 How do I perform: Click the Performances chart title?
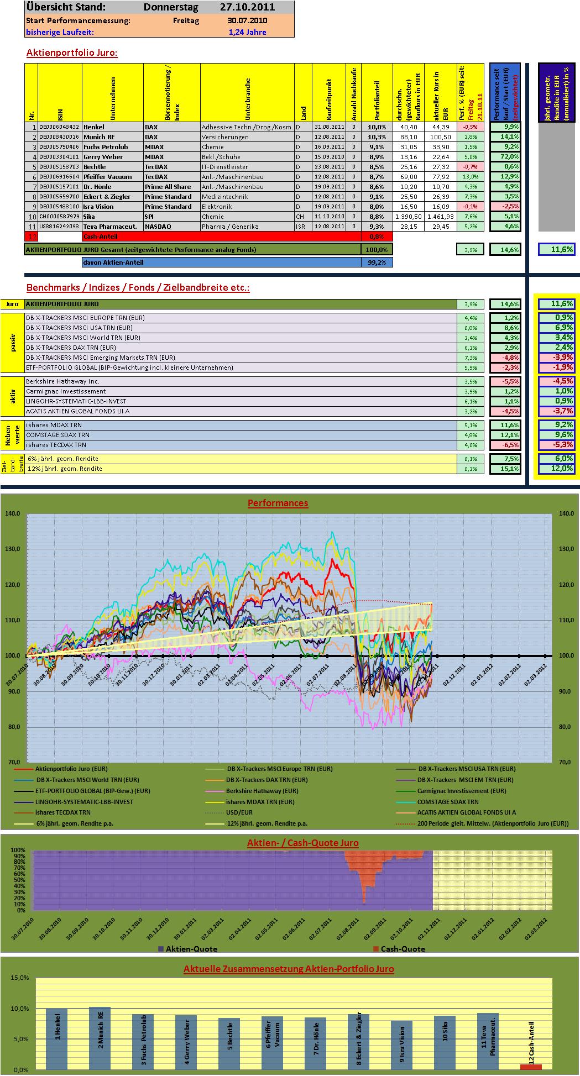point(278,503)
